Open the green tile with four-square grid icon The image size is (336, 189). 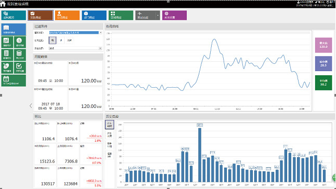[x=121, y=16]
